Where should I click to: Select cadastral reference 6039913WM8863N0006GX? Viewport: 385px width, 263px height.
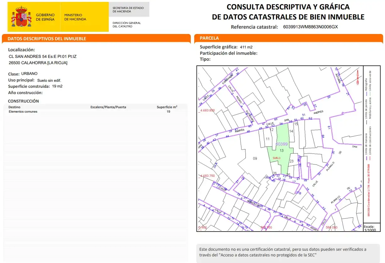click(x=311, y=27)
